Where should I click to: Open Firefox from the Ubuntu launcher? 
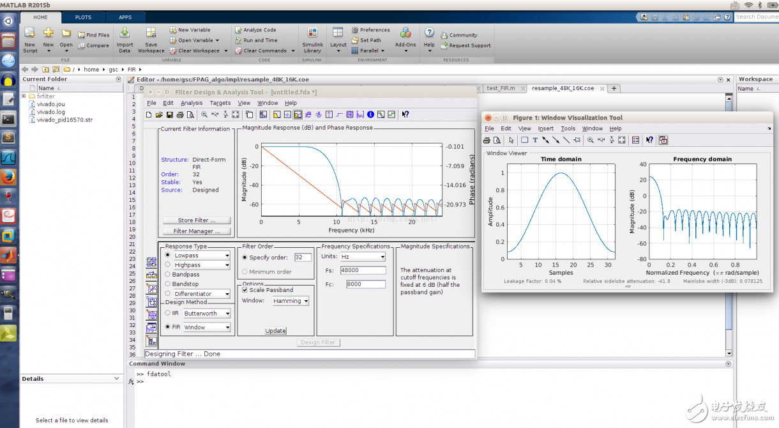pos(8,176)
